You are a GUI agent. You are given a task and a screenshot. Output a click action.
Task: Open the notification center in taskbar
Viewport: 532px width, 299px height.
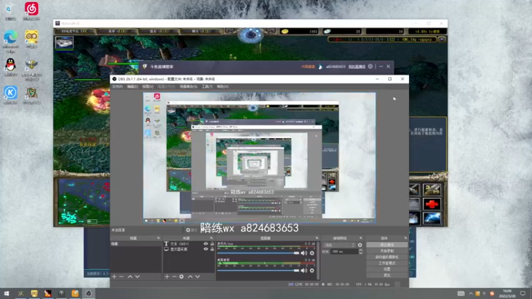pos(523,293)
